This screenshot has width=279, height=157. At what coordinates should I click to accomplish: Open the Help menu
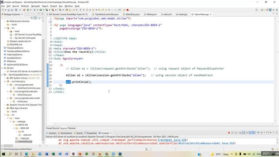(x=77, y=6)
